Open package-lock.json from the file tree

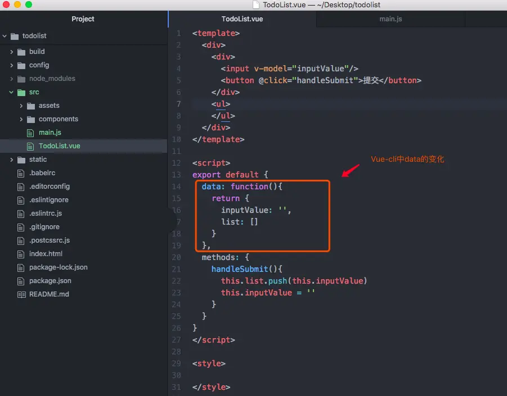pos(58,267)
